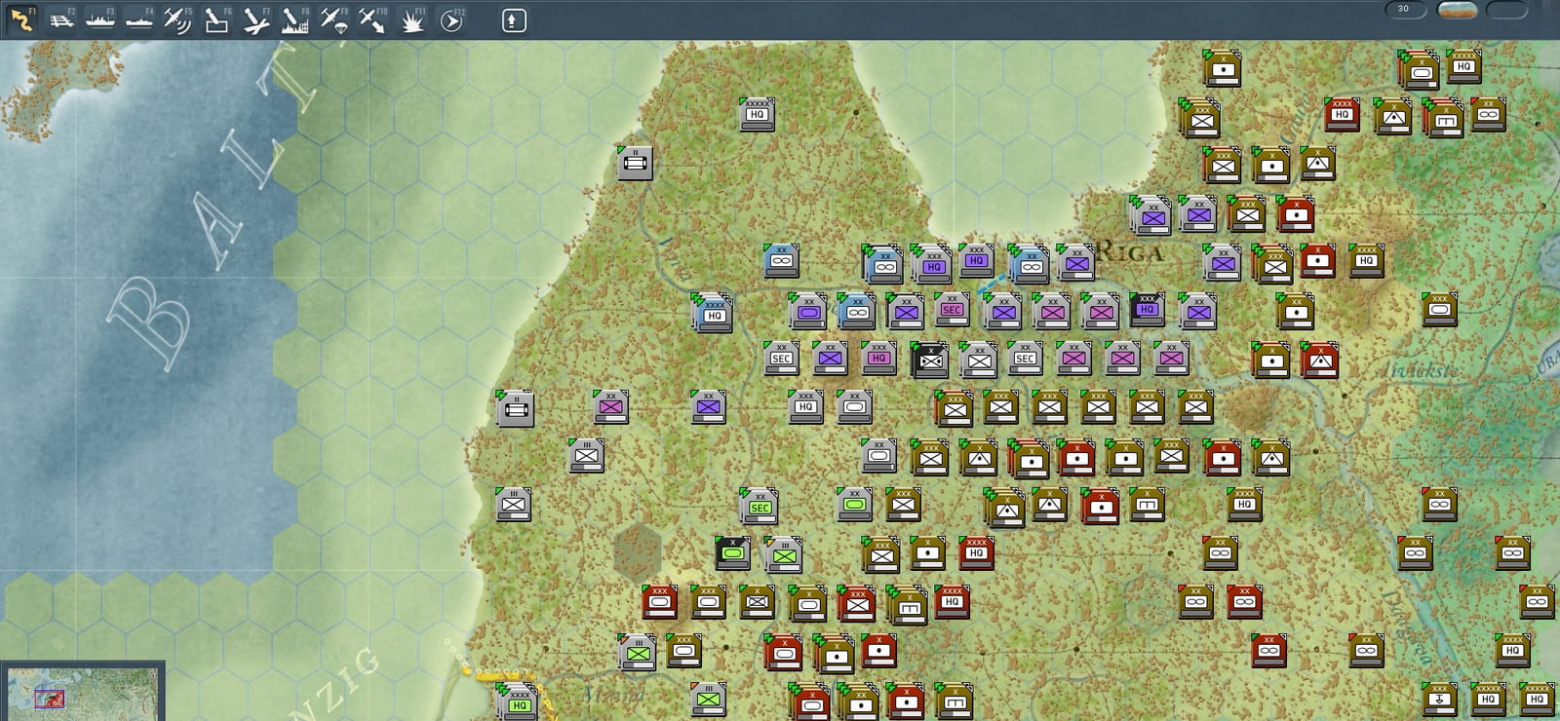Choose the F3 naval transport ship icon

click(100, 19)
